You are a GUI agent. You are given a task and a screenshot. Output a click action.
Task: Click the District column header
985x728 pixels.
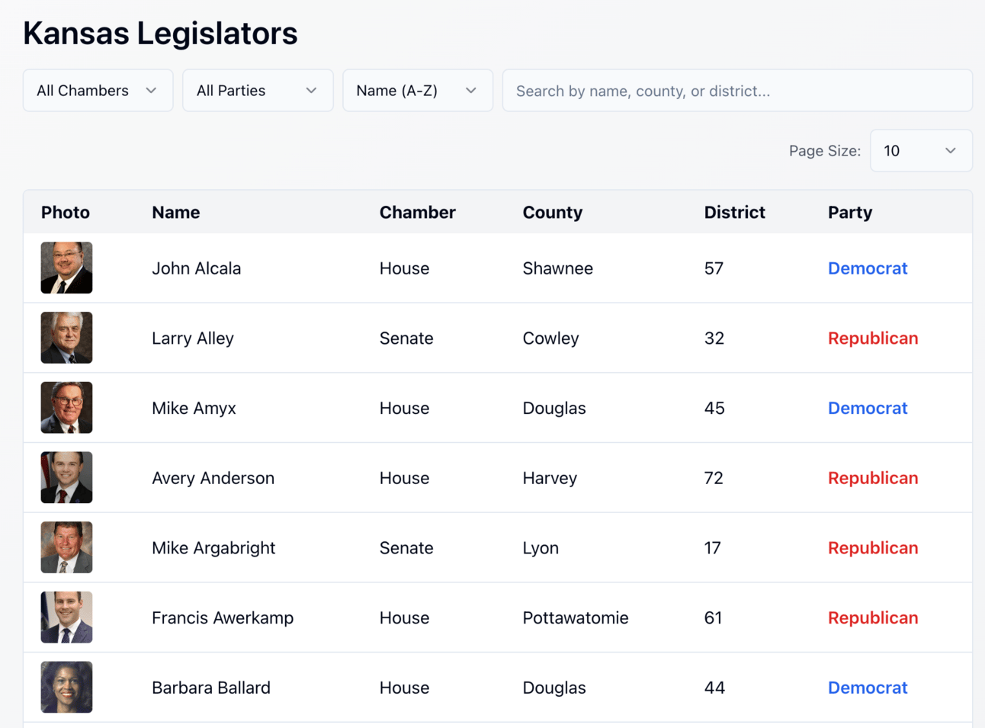coord(734,213)
